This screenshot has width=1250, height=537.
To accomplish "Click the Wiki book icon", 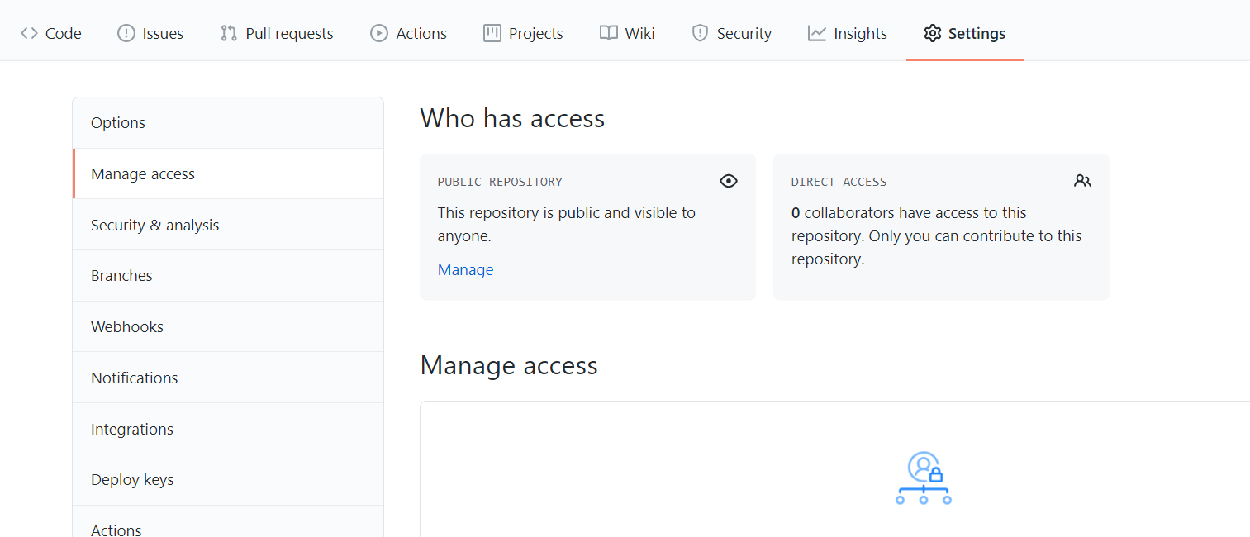I will point(609,33).
